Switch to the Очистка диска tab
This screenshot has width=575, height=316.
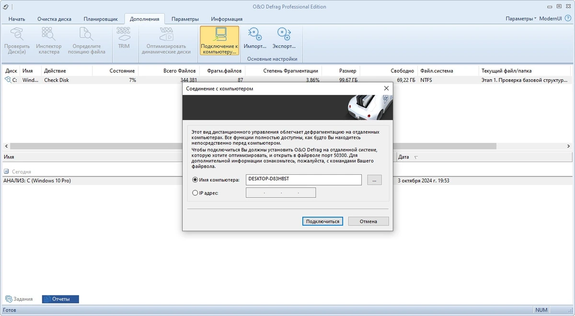coord(55,19)
